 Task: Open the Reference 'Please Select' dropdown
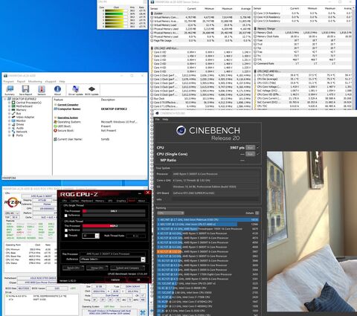point(113,259)
